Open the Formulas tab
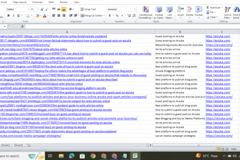The width and height of the screenshot is (240, 160). point(38,2)
